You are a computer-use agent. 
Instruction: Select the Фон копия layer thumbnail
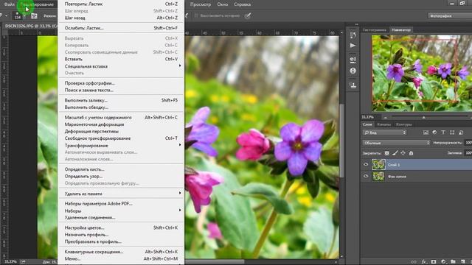(x=378, y=177)
